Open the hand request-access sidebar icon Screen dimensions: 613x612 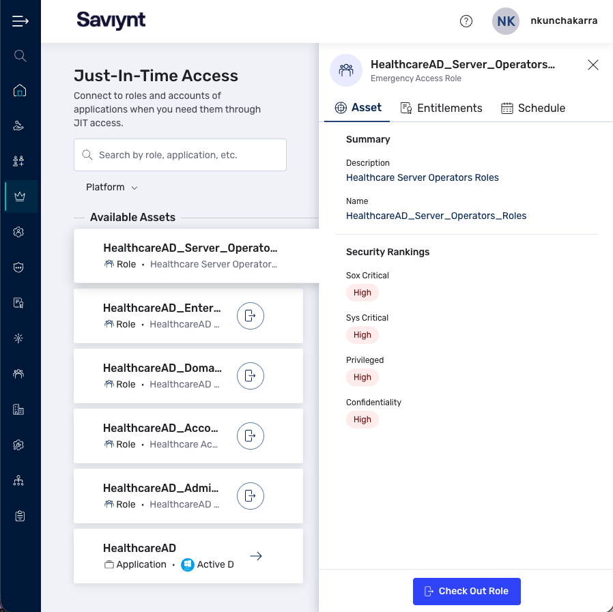click(x=18, y=126)
